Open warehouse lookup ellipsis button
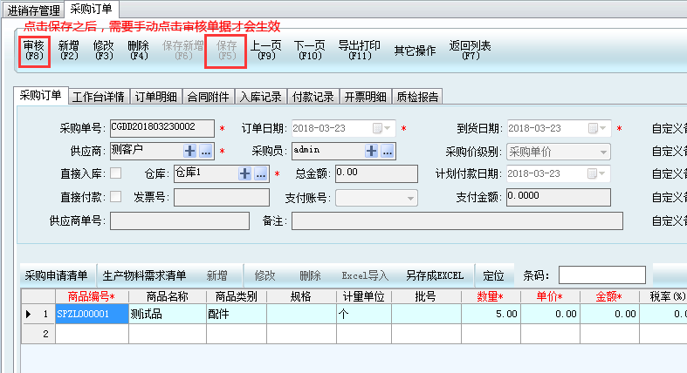Screen dimensions: 687x373 coord(260,173)
